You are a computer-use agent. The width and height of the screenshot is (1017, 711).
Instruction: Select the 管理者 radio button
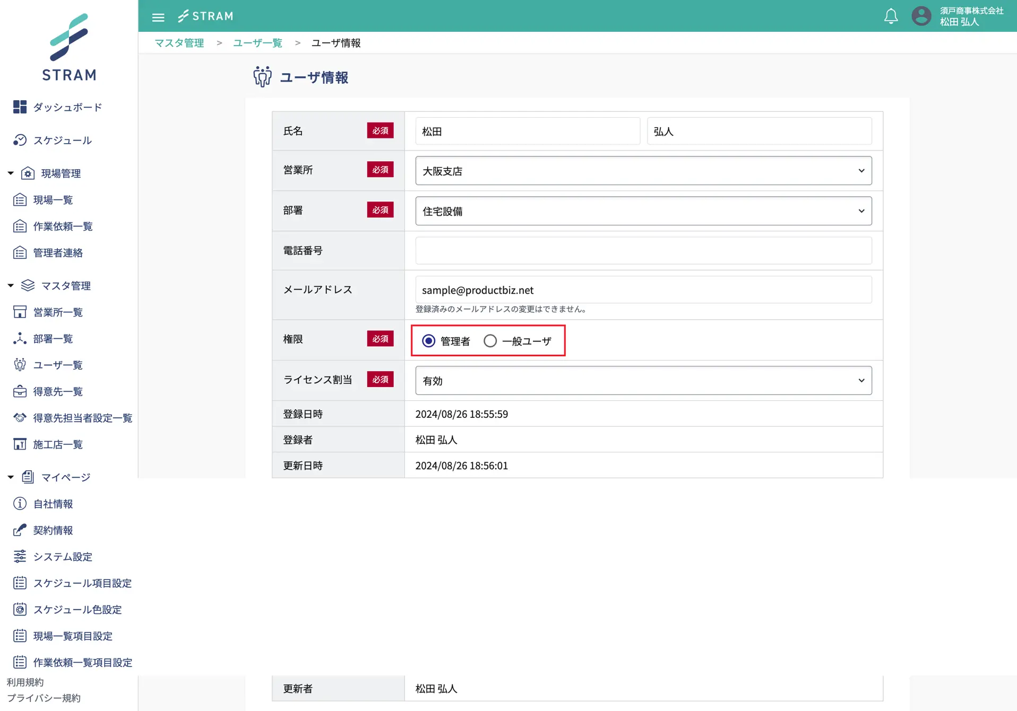point(428,341)
